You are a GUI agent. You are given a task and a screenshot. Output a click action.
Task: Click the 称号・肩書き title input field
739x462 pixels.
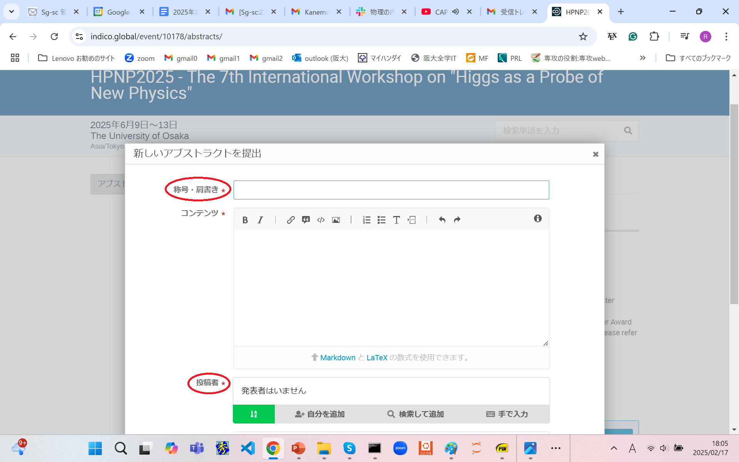tap(391, 190)
